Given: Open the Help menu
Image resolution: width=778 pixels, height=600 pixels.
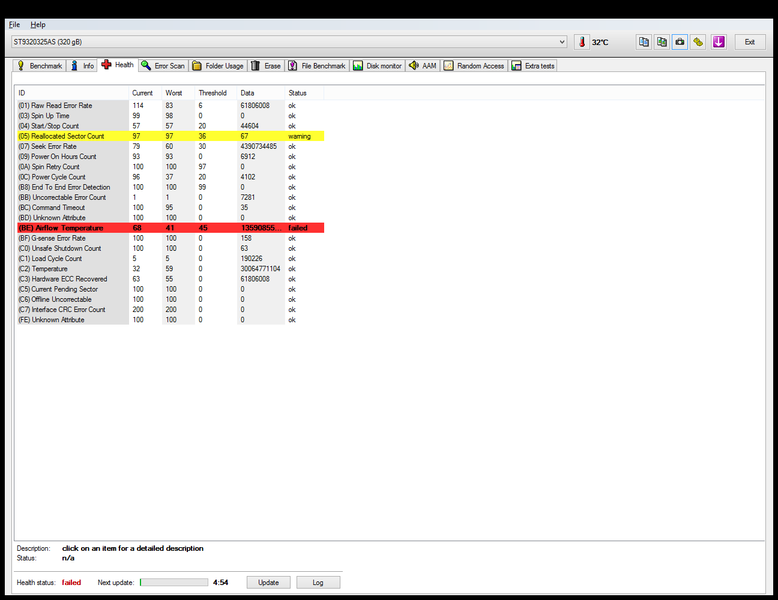Looking at the screenshot, I should pyautogui.click(x=38, y=25).
